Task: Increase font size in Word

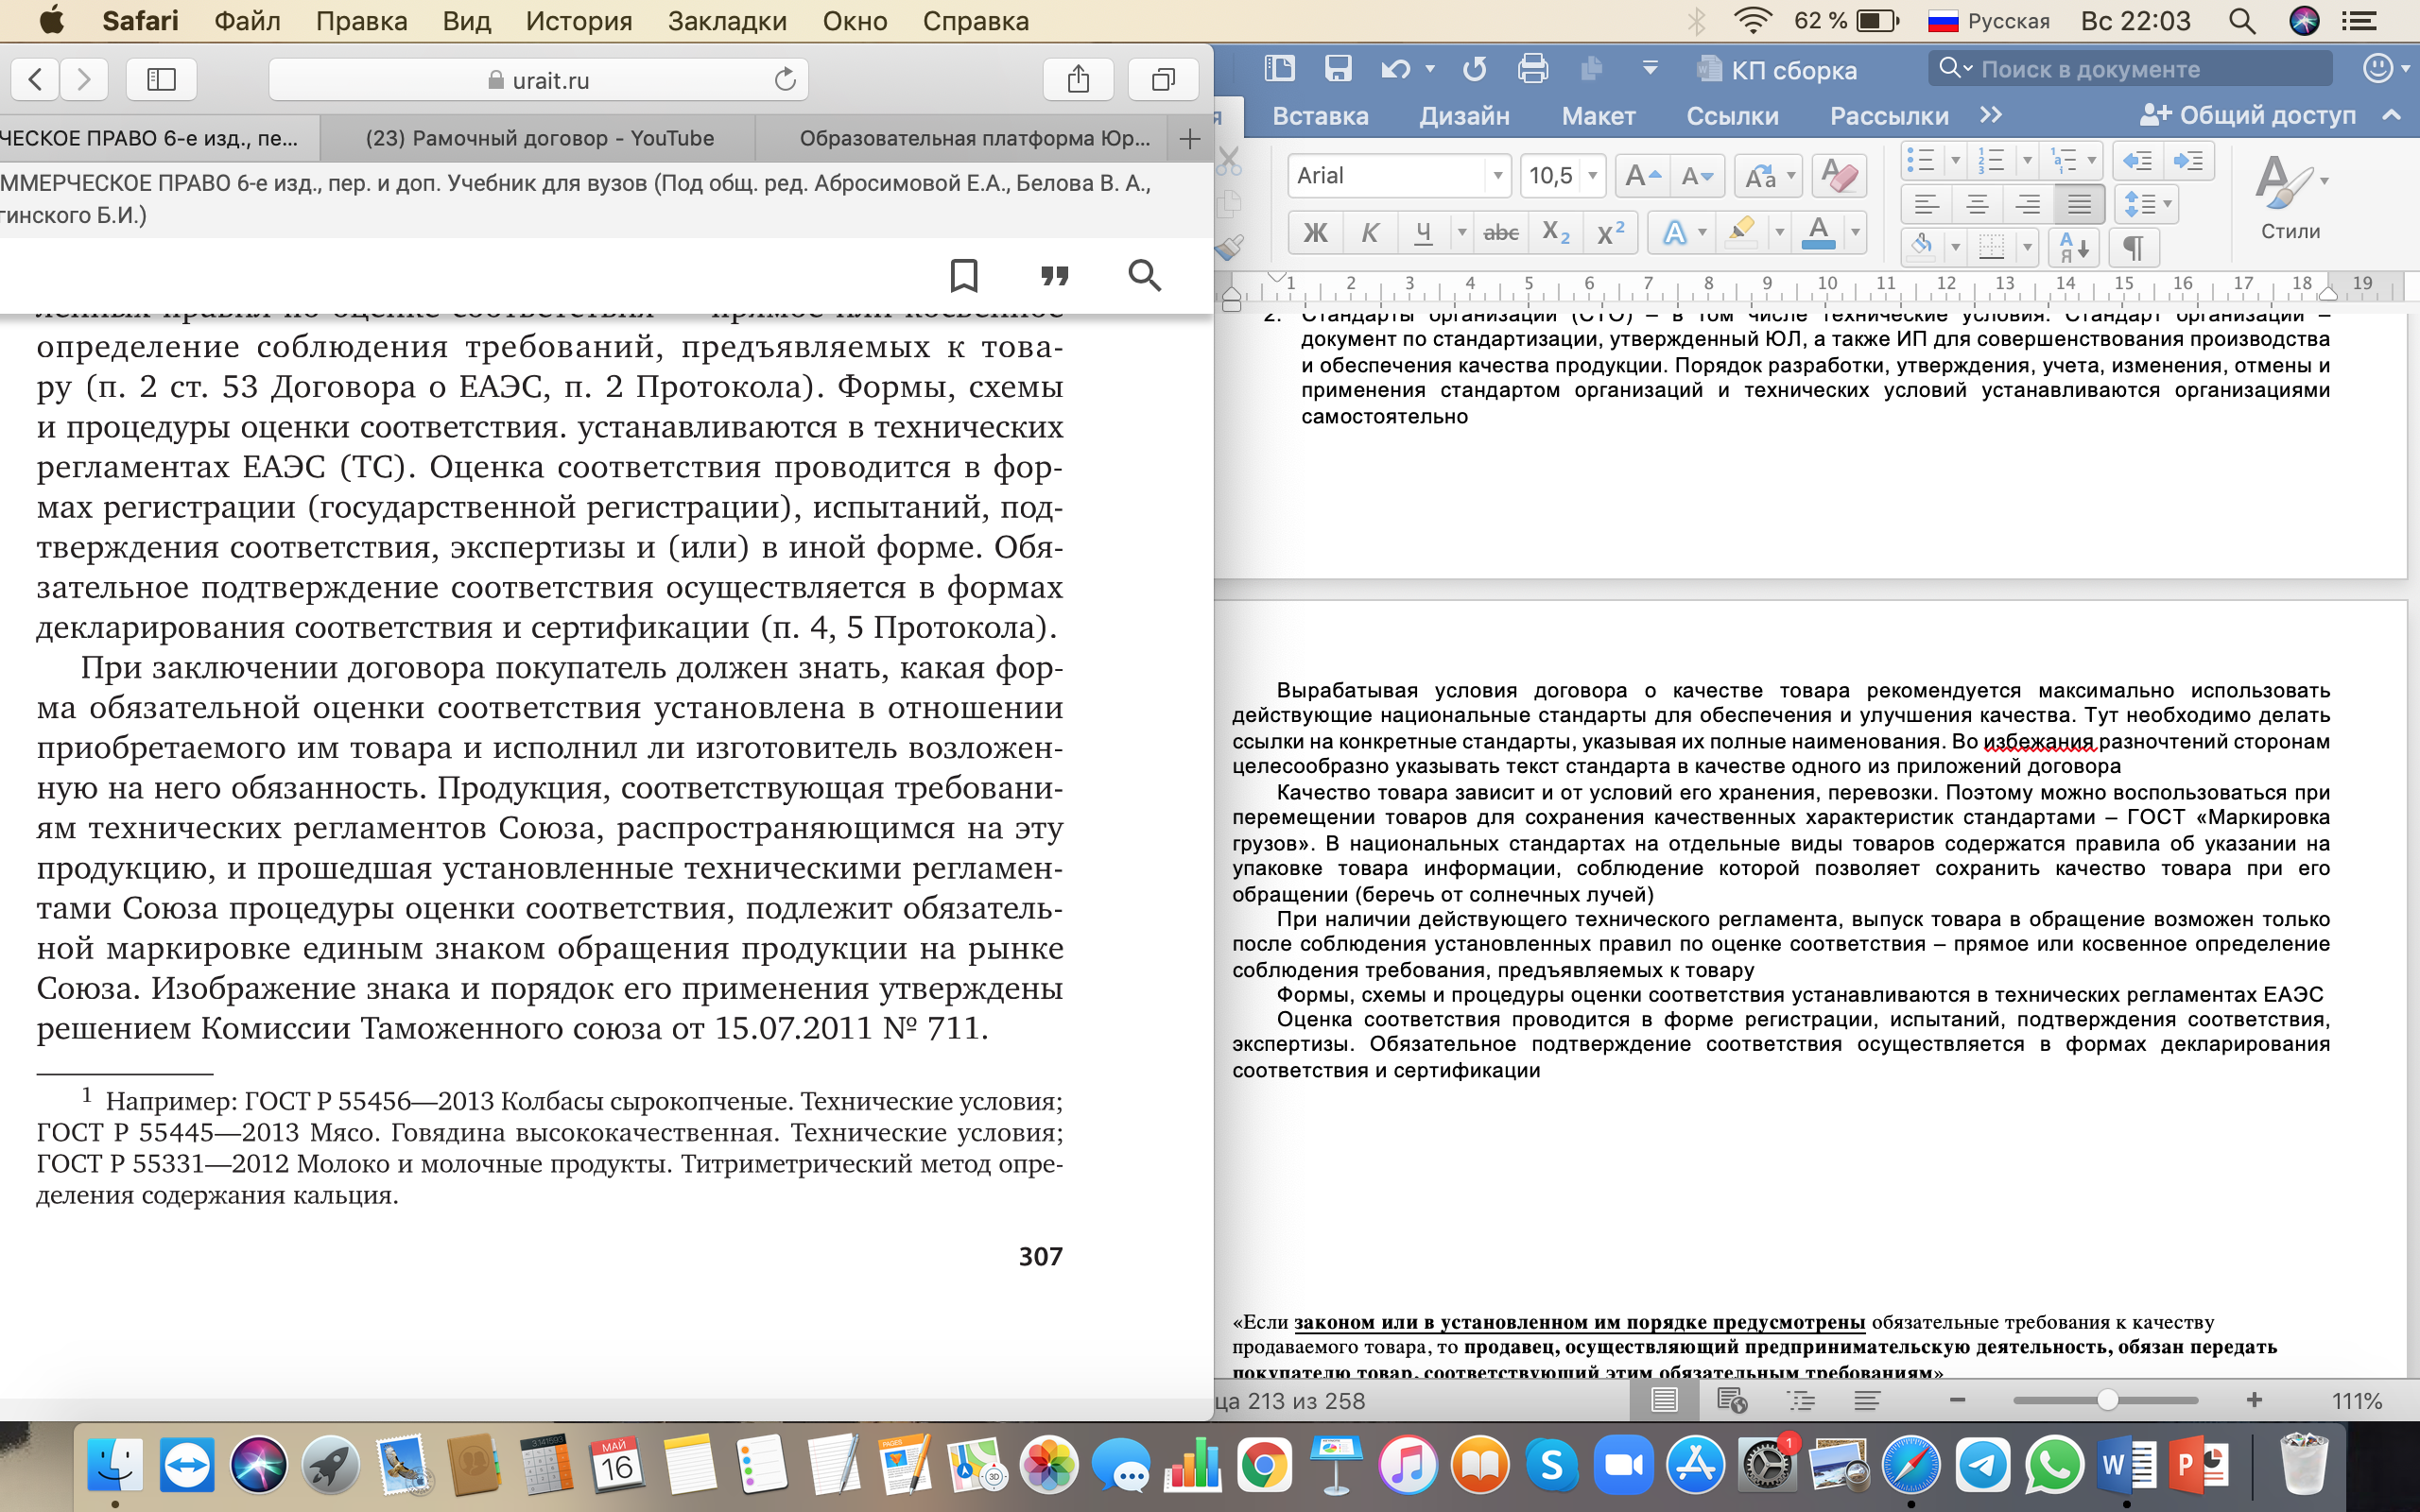Action: tap(1642, 177)
